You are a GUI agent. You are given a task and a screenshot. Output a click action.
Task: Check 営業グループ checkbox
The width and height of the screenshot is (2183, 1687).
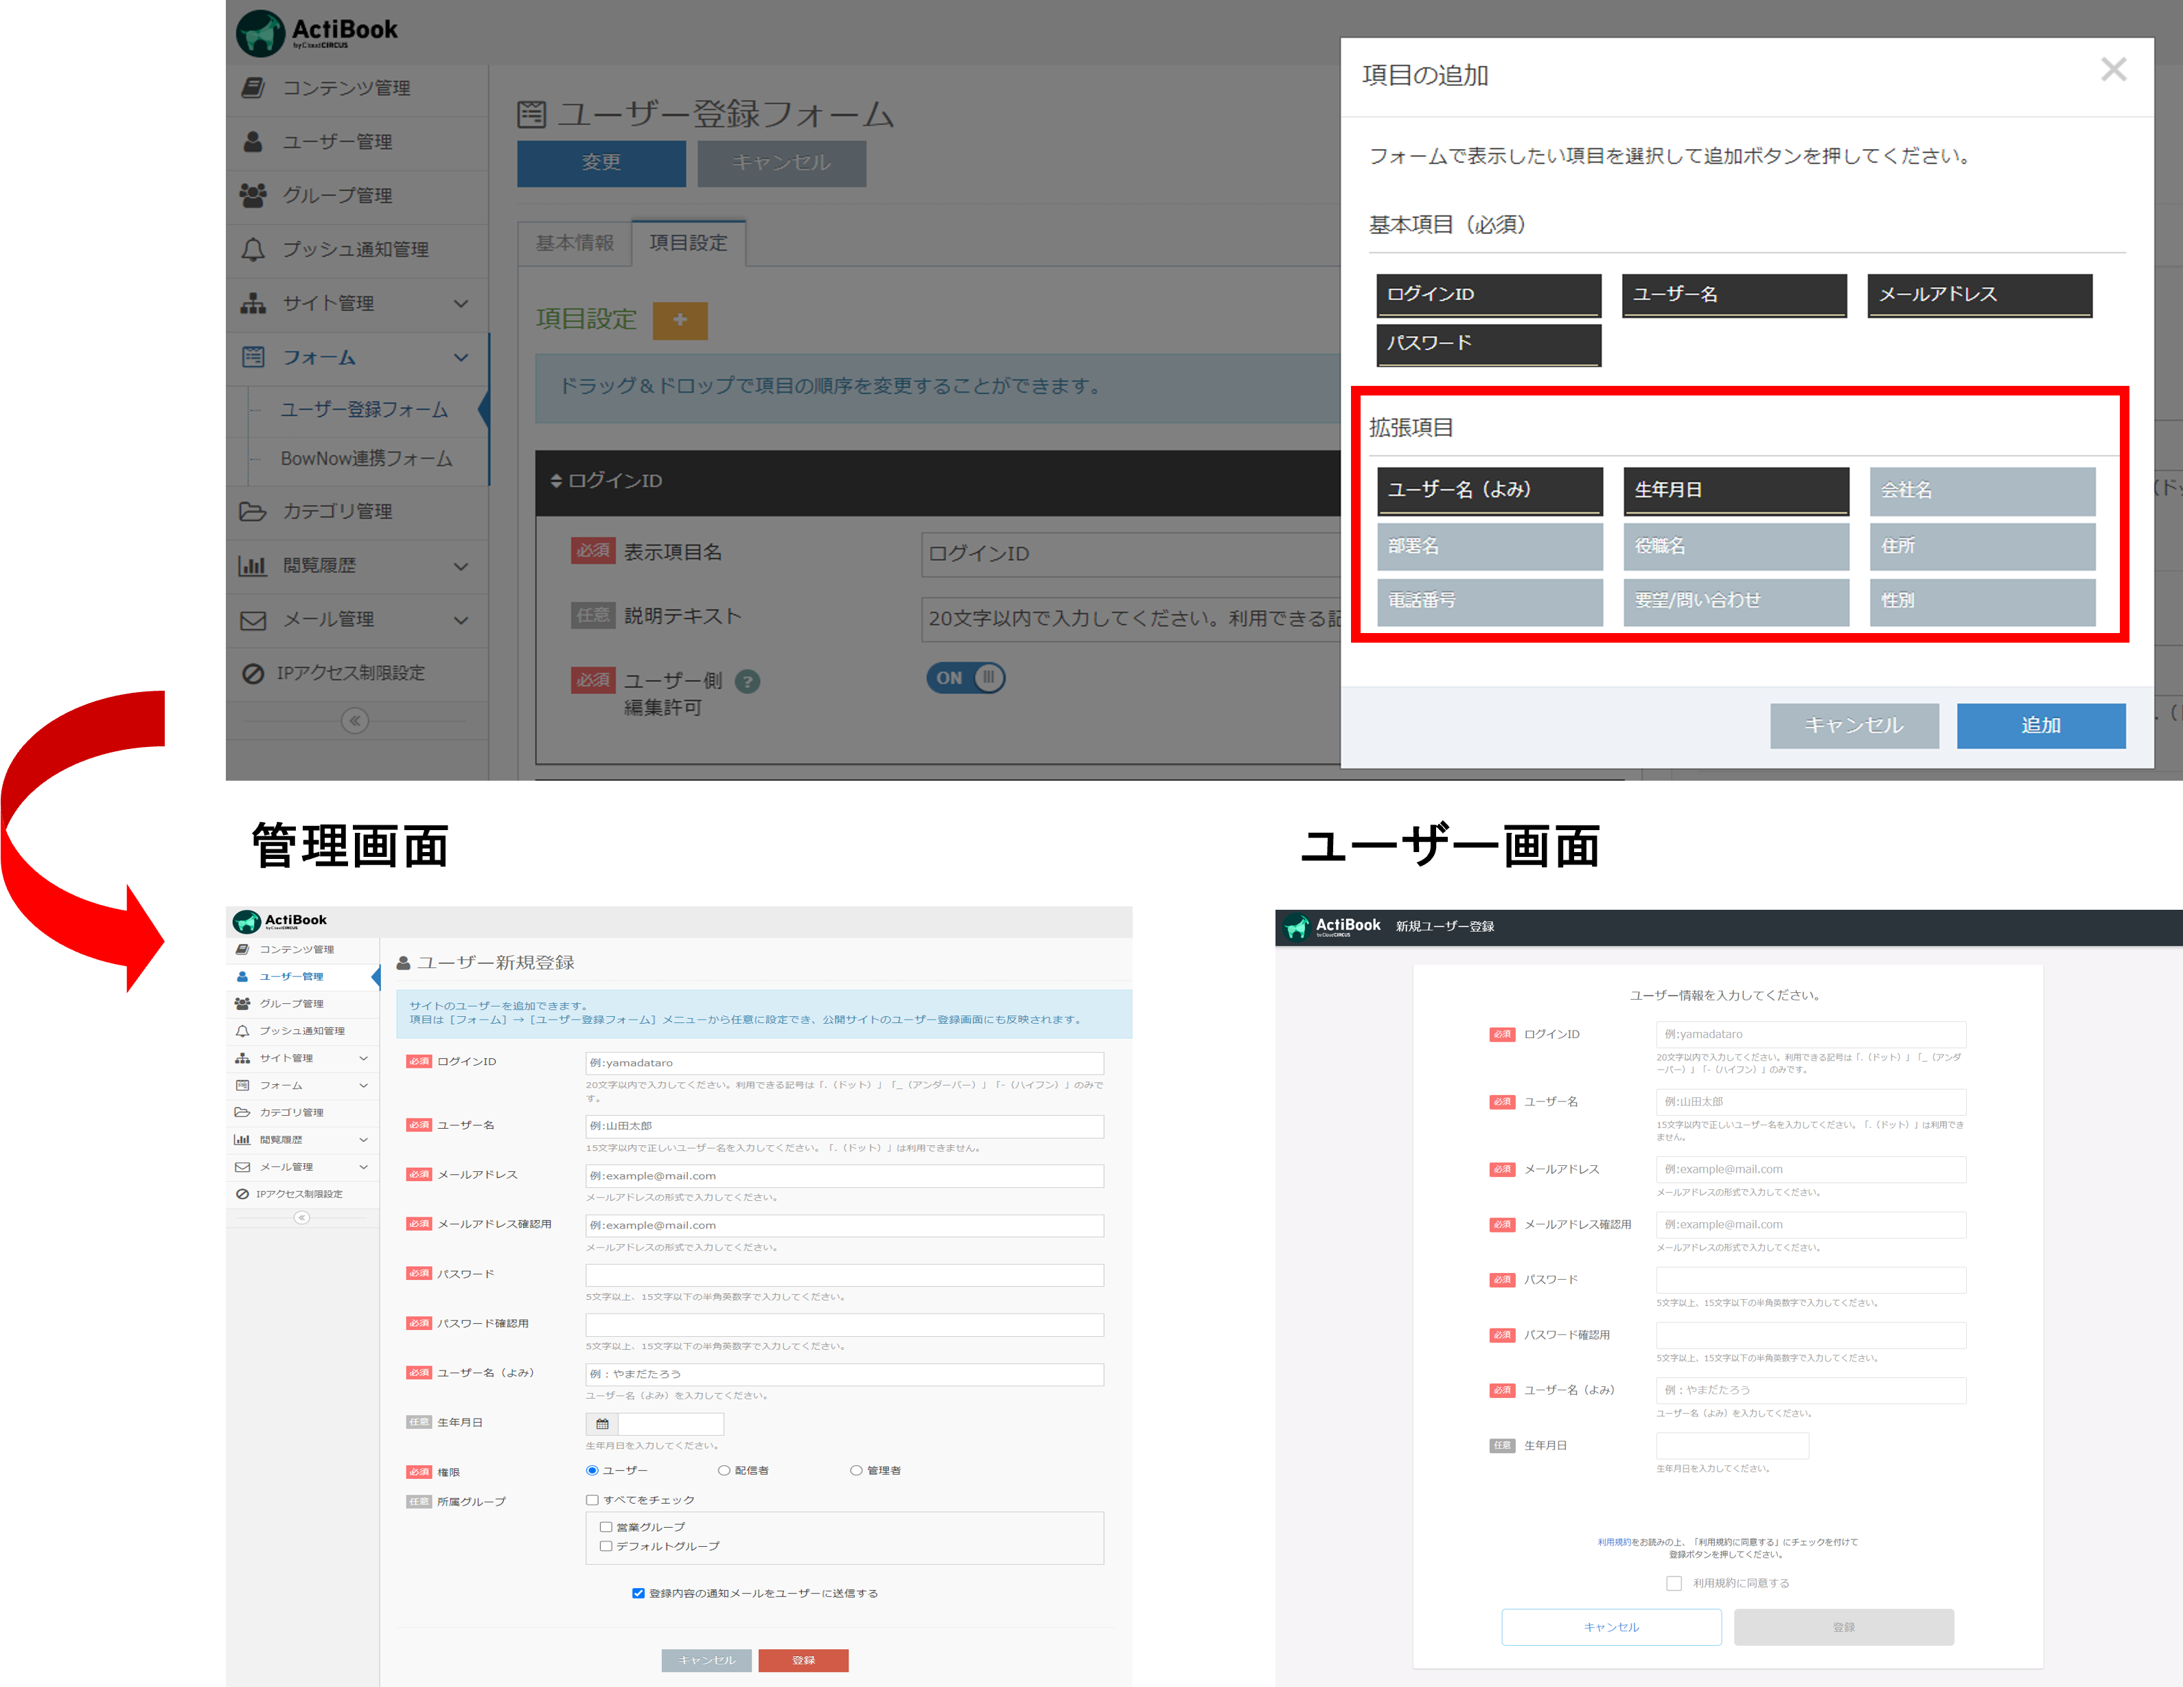tap(605, 1526)
